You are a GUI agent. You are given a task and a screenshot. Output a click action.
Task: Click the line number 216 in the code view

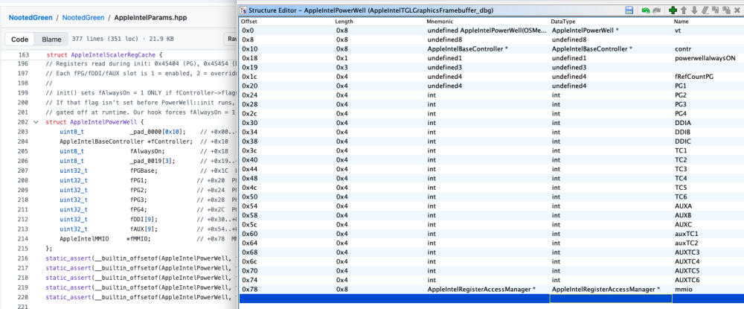tap(23, 258)
